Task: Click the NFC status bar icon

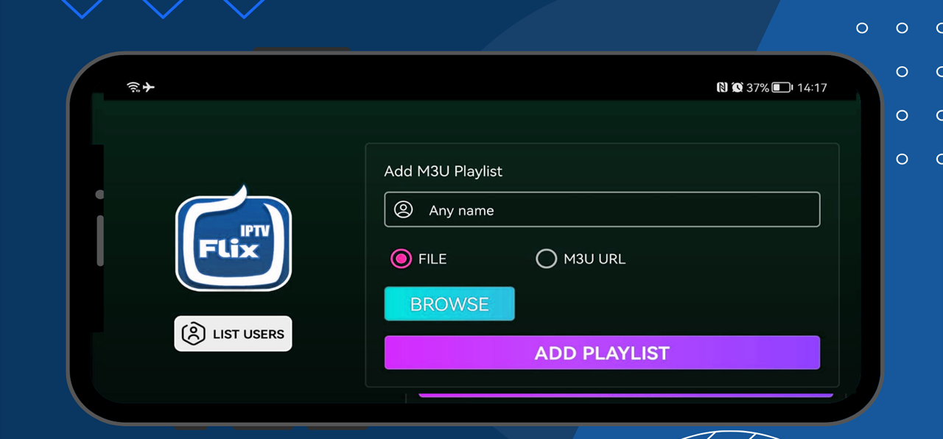Action: [x=723, y=87]
